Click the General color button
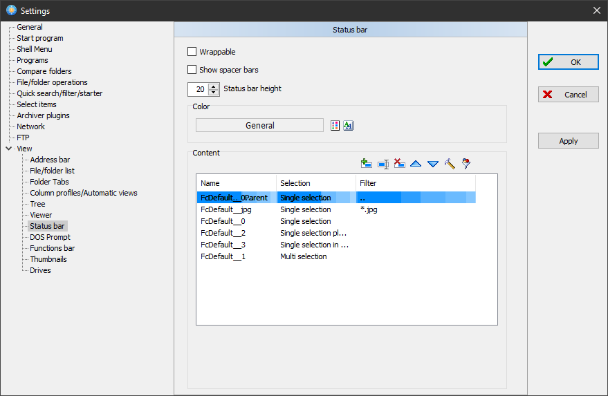608x396 pixels. 259,125
